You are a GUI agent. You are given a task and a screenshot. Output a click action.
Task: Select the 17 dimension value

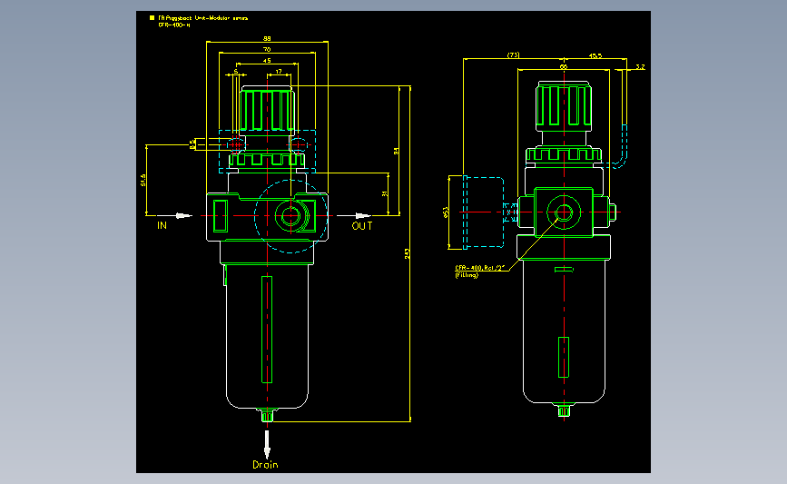click(x=279, y=72)
